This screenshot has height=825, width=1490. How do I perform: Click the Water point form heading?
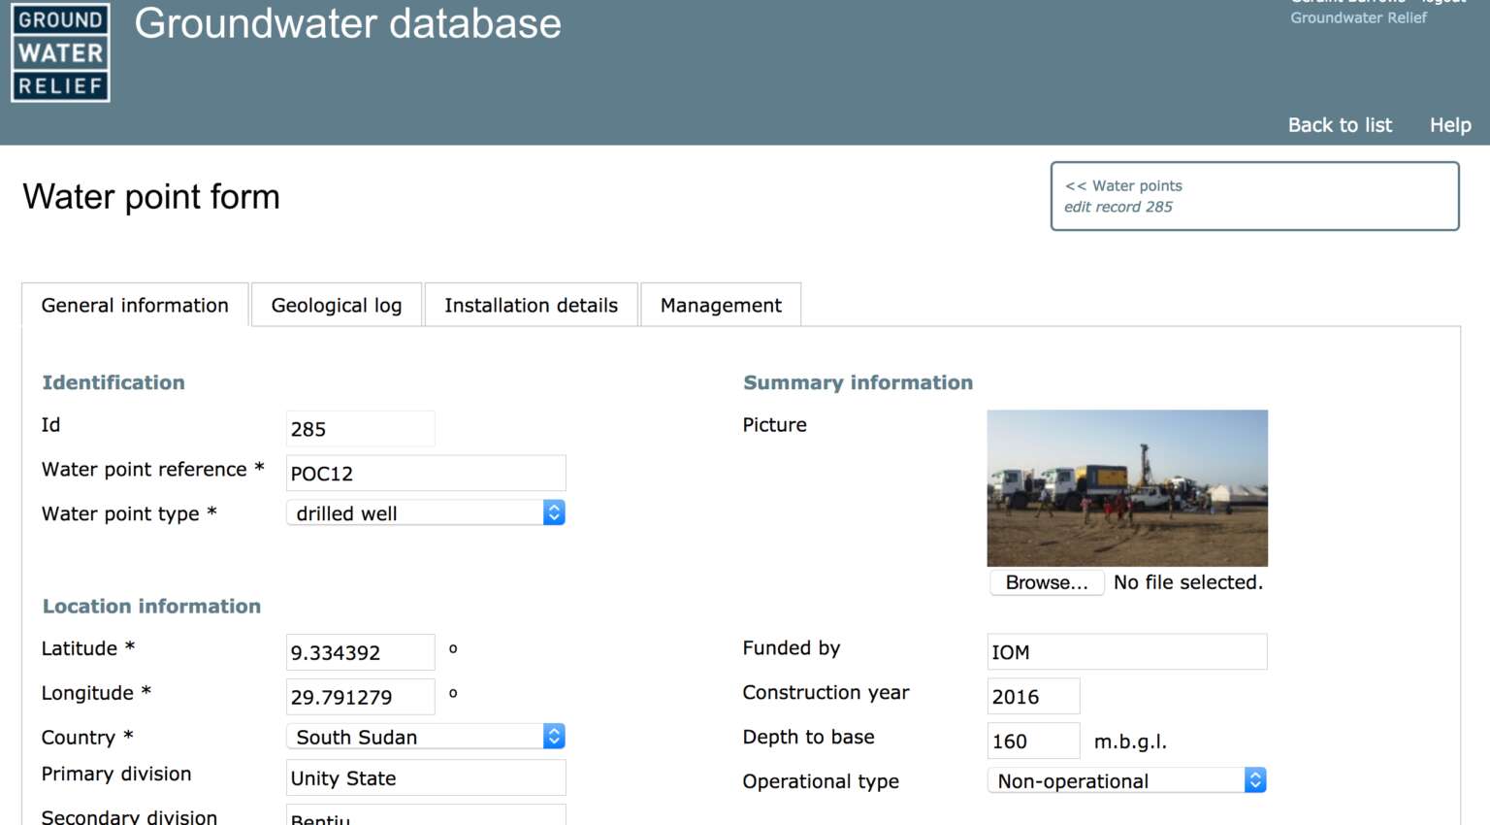(x=151, y=197)
